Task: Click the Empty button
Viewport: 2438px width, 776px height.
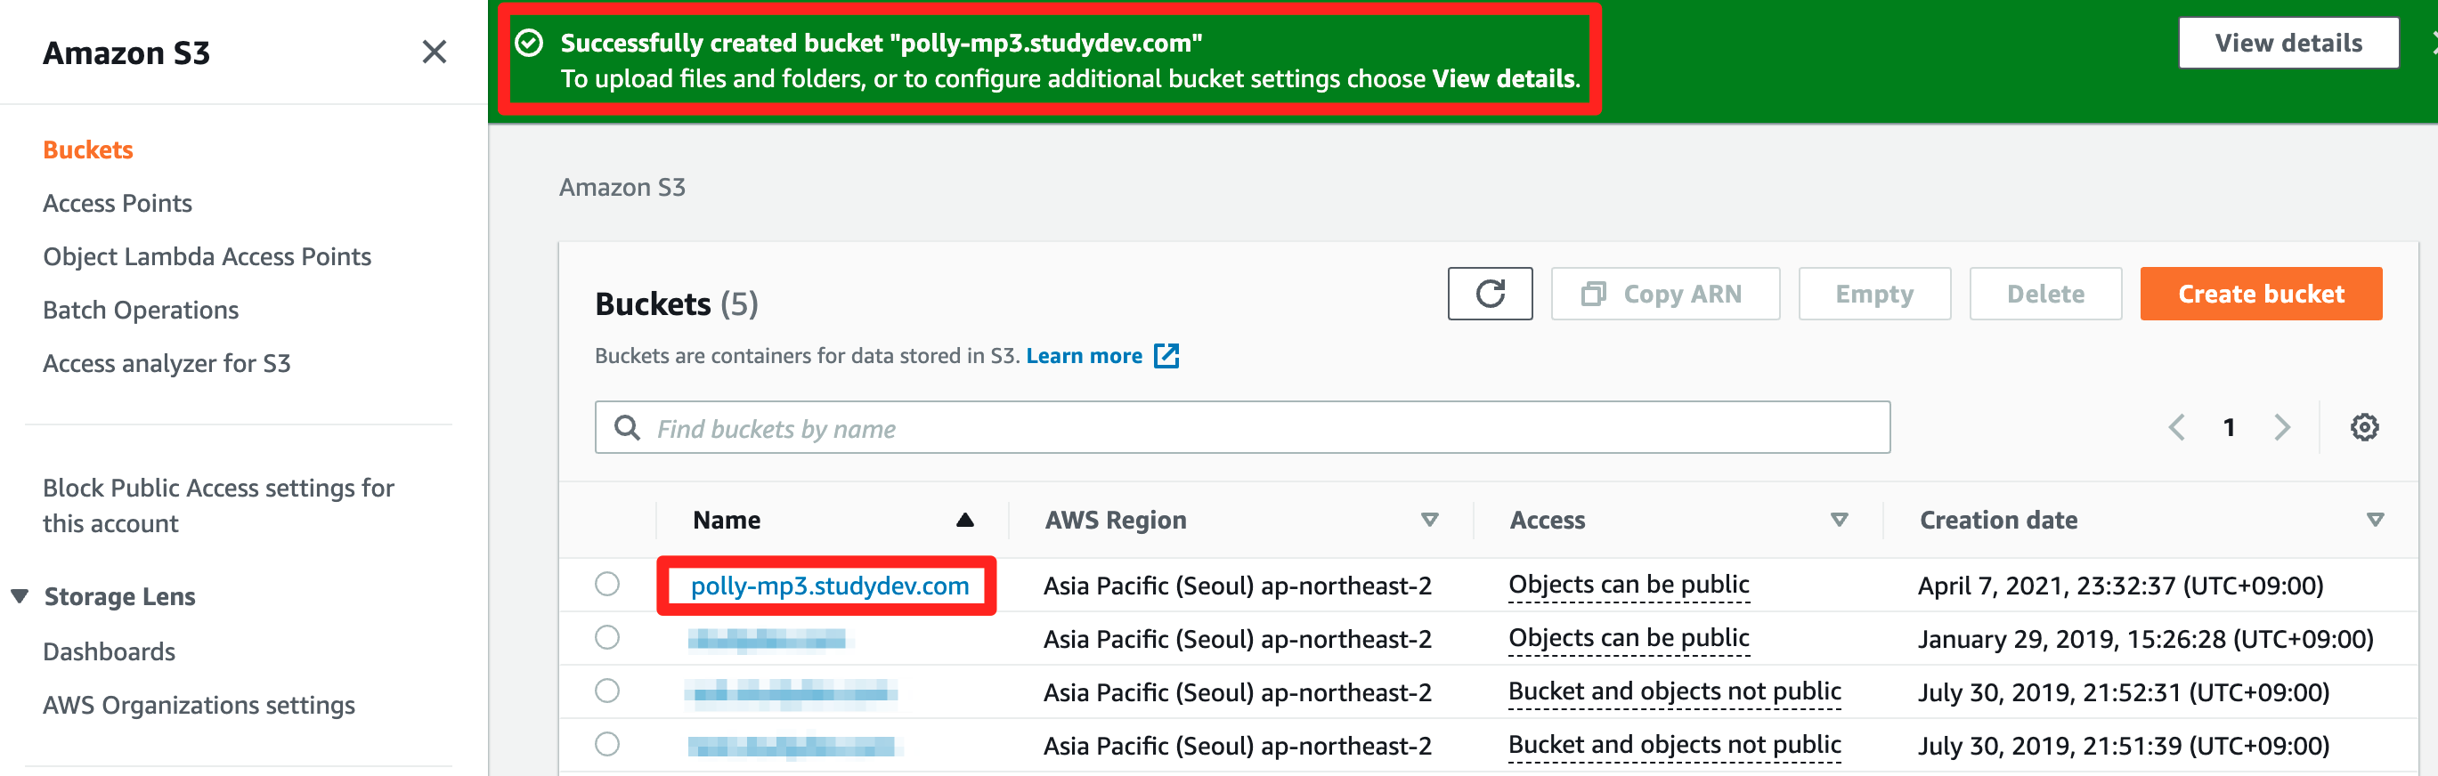Action: click(1874, 294)
